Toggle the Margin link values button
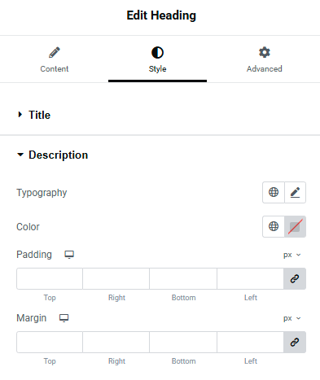 point(295,342)
